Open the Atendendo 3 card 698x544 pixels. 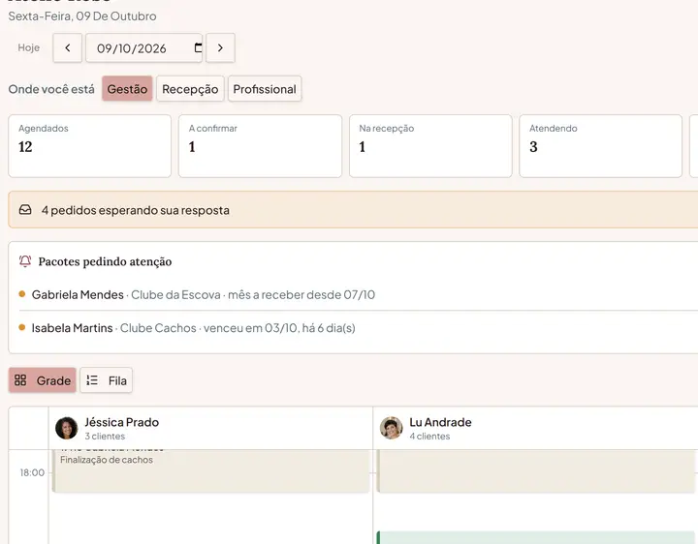click(600, 146)
